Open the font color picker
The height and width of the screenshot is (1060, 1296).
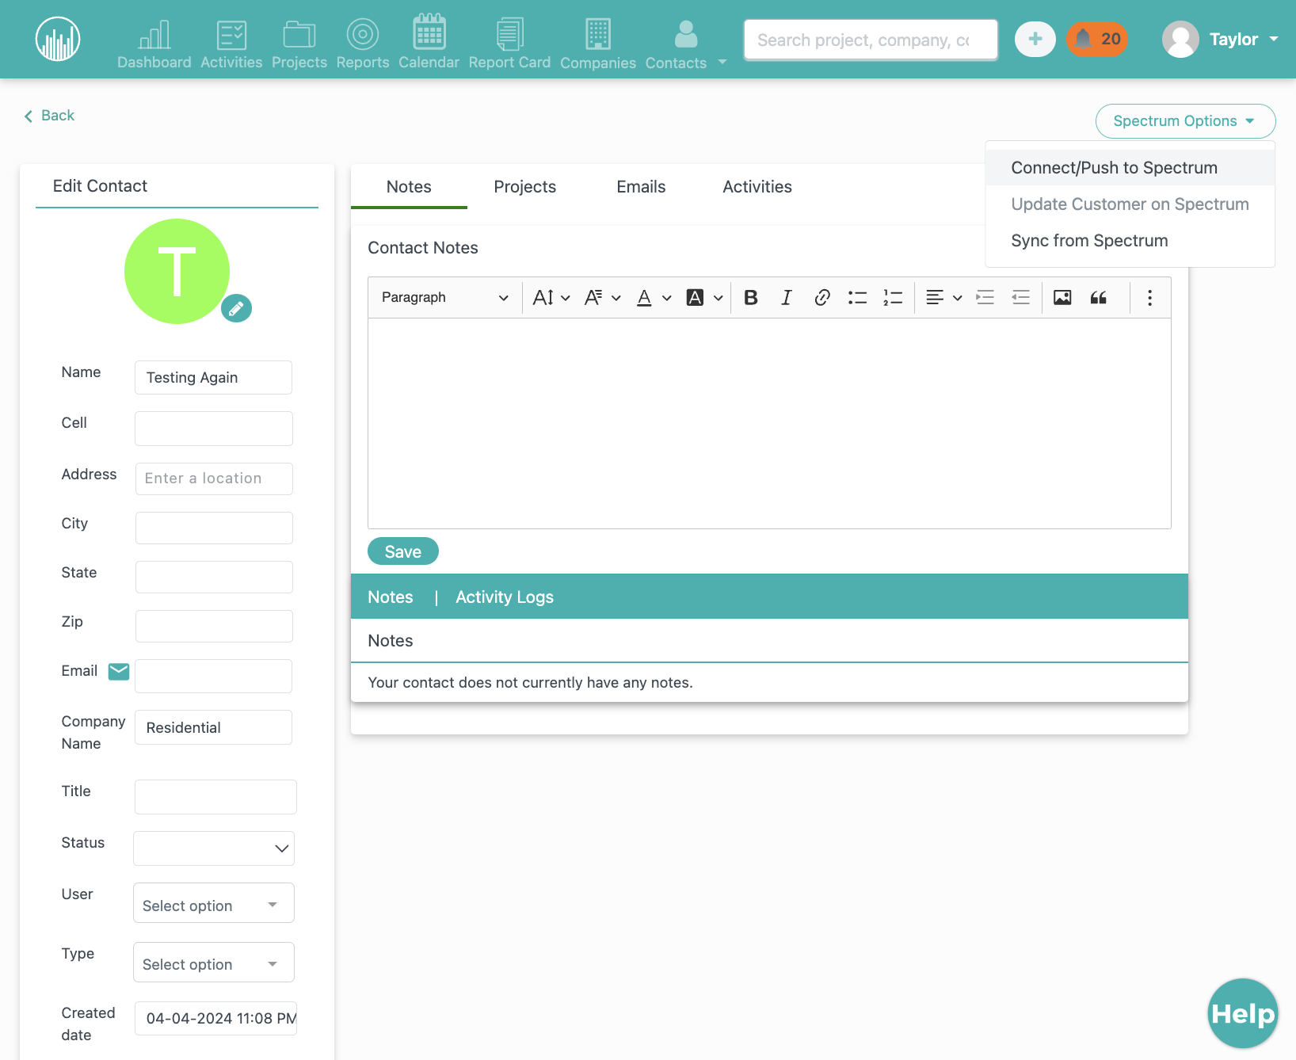coord(654,298)
